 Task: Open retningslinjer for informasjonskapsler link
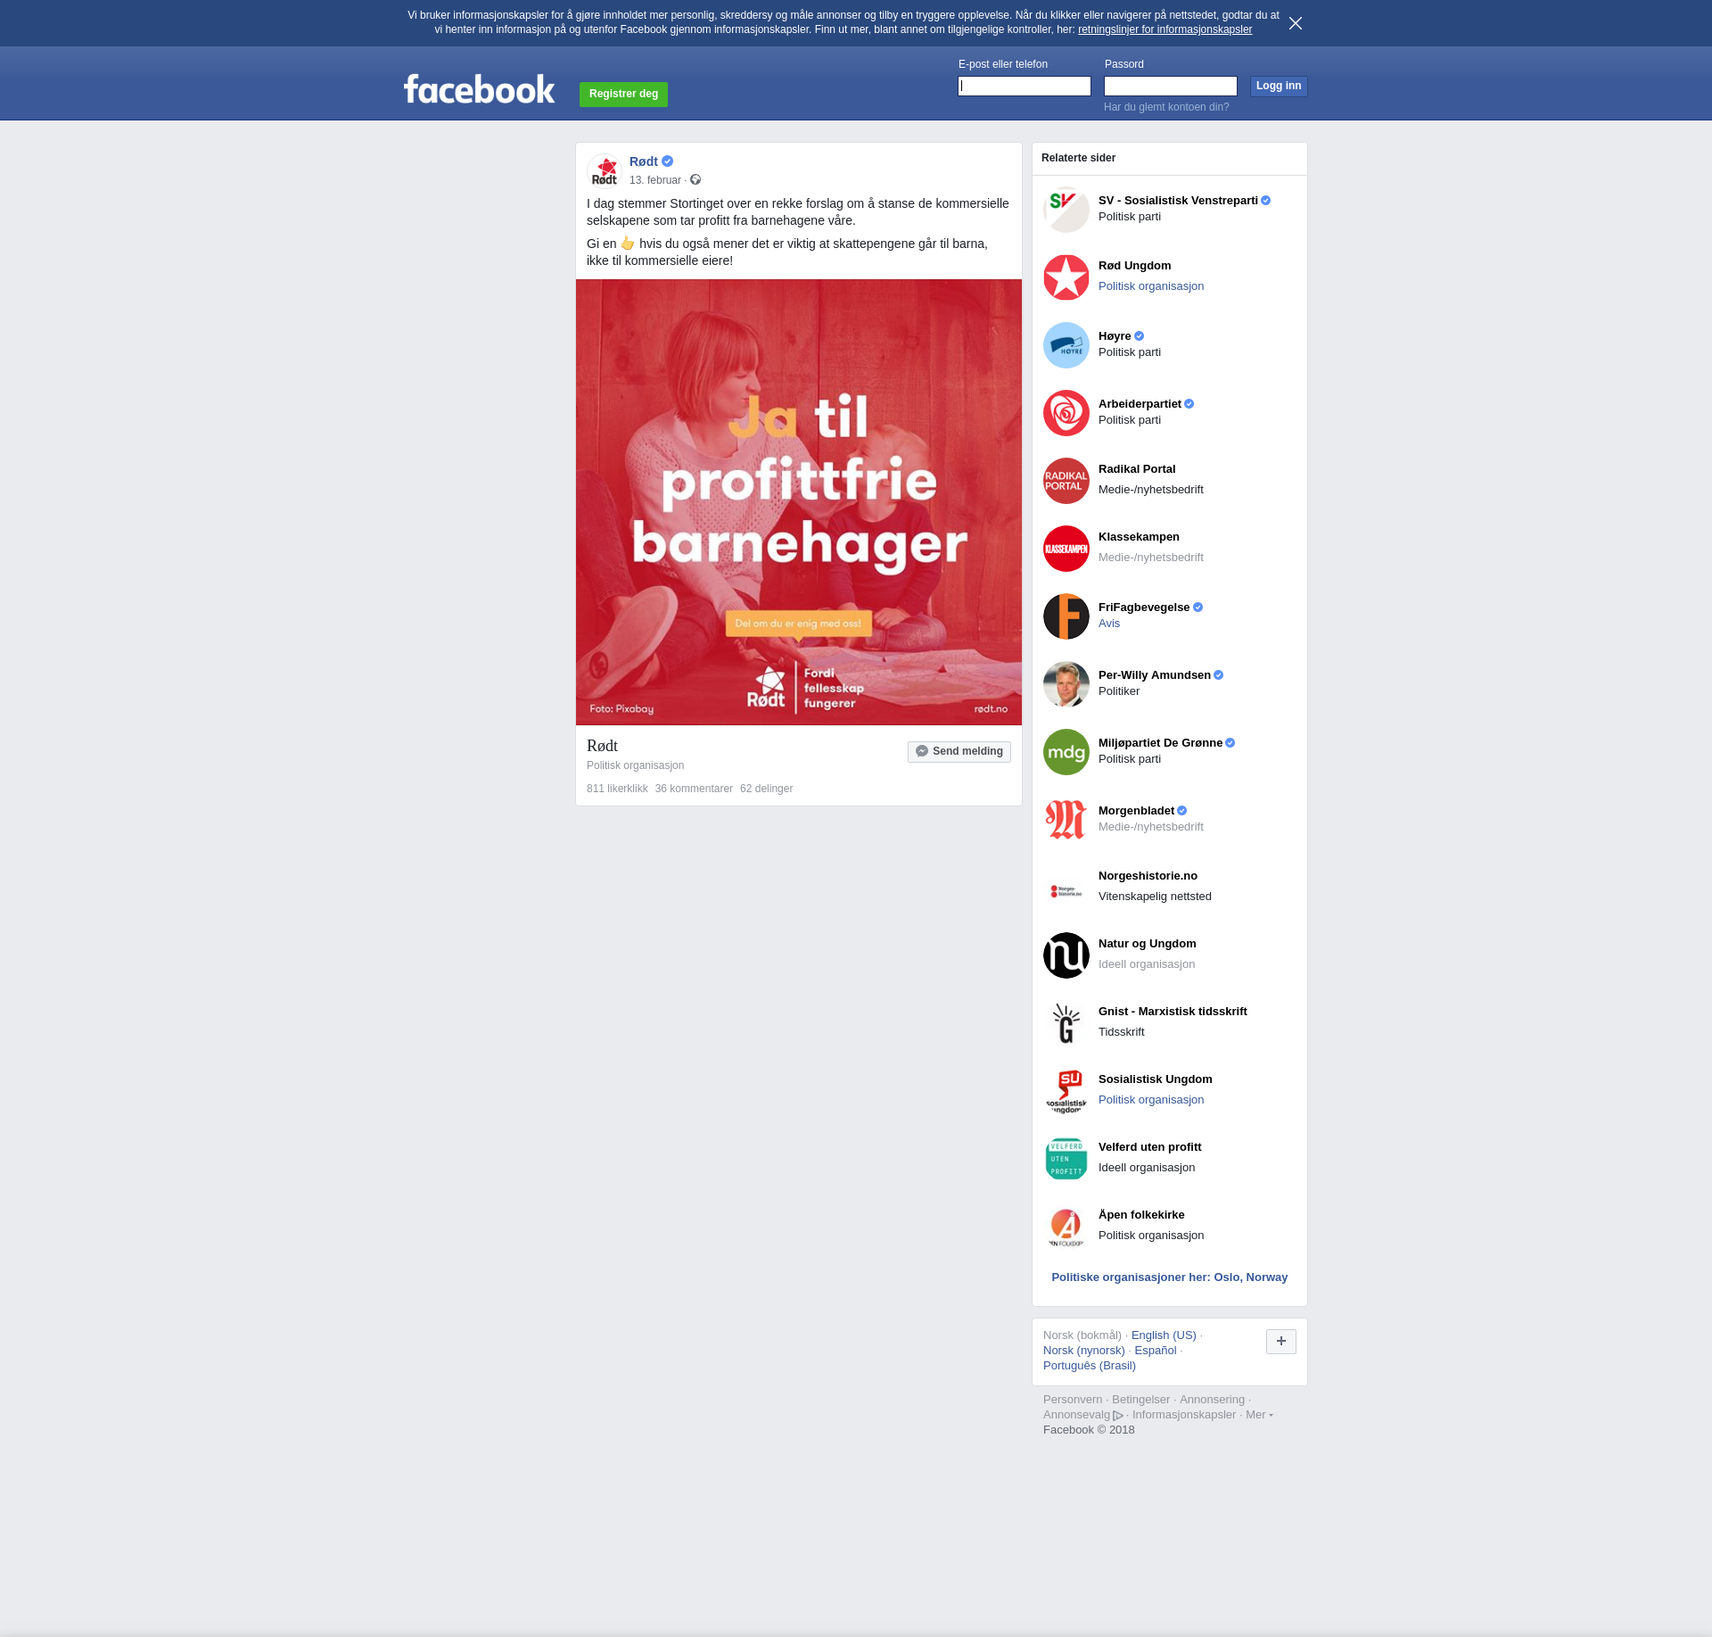(x=1165, y=29)
